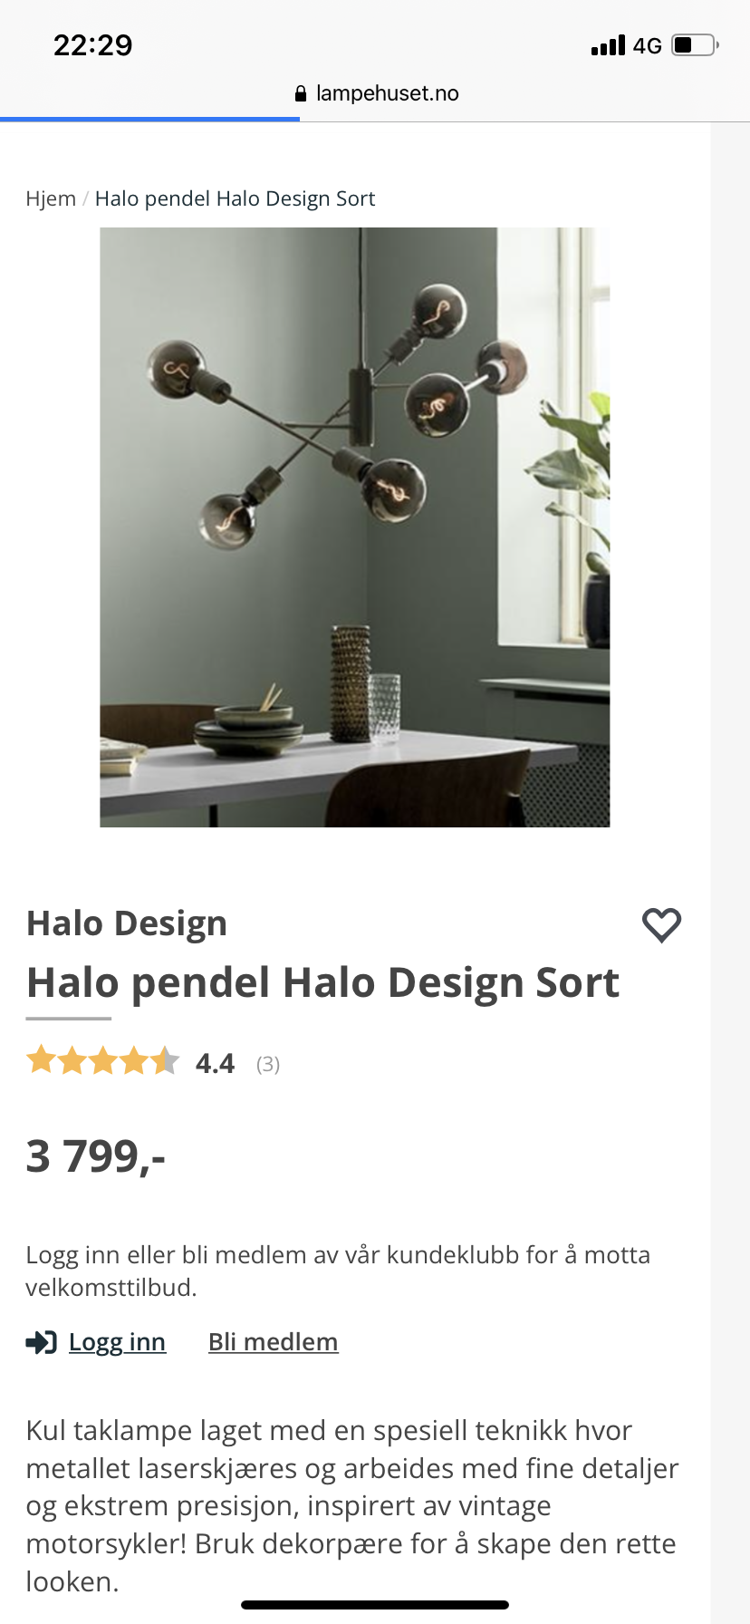
Task: Open the Bli medlem link
Action: 273,1342
